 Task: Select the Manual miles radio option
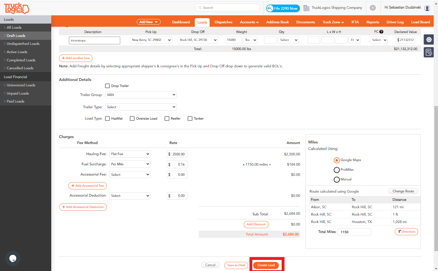337,180
